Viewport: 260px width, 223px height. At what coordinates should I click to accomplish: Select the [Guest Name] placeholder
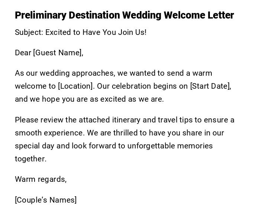[58, 53]
